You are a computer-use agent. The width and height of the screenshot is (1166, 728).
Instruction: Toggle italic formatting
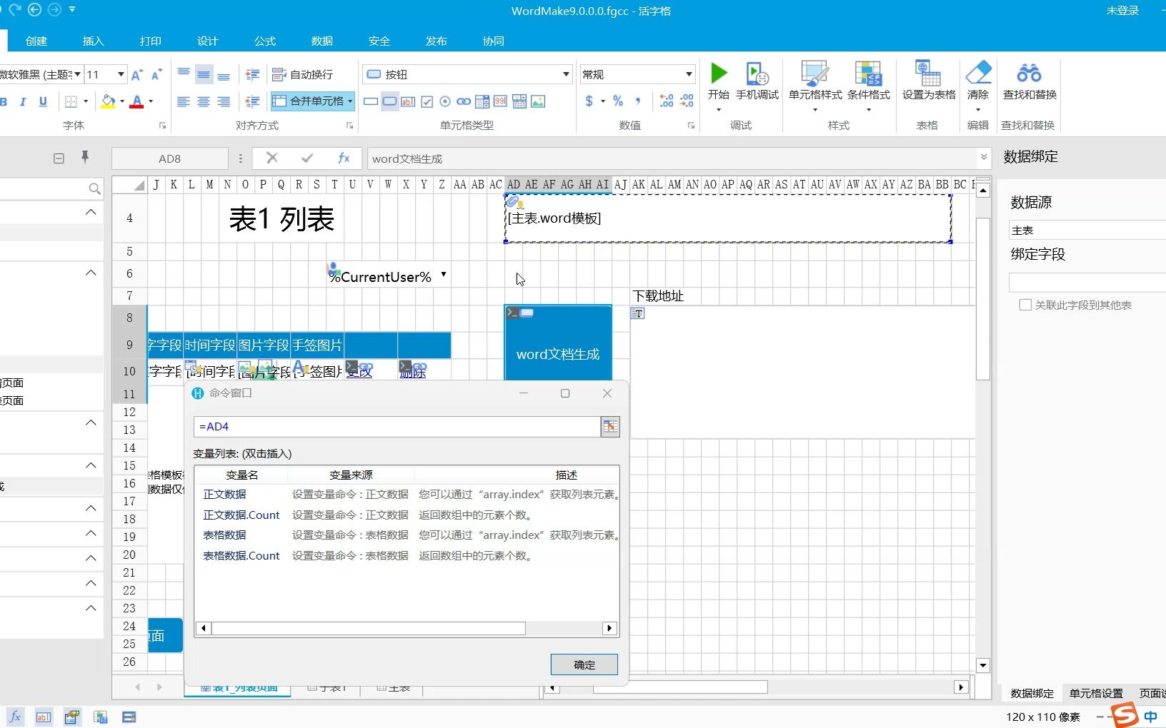point(23,101)
